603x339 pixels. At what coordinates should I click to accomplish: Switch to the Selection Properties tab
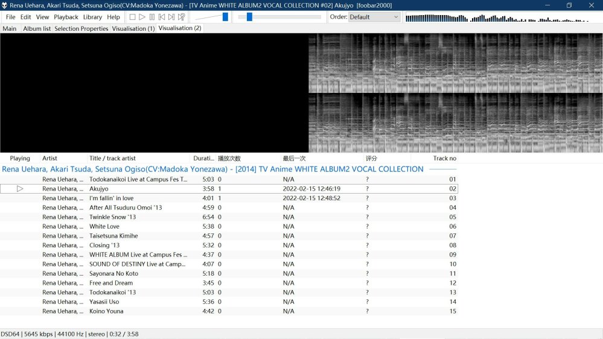coord(81,28)
